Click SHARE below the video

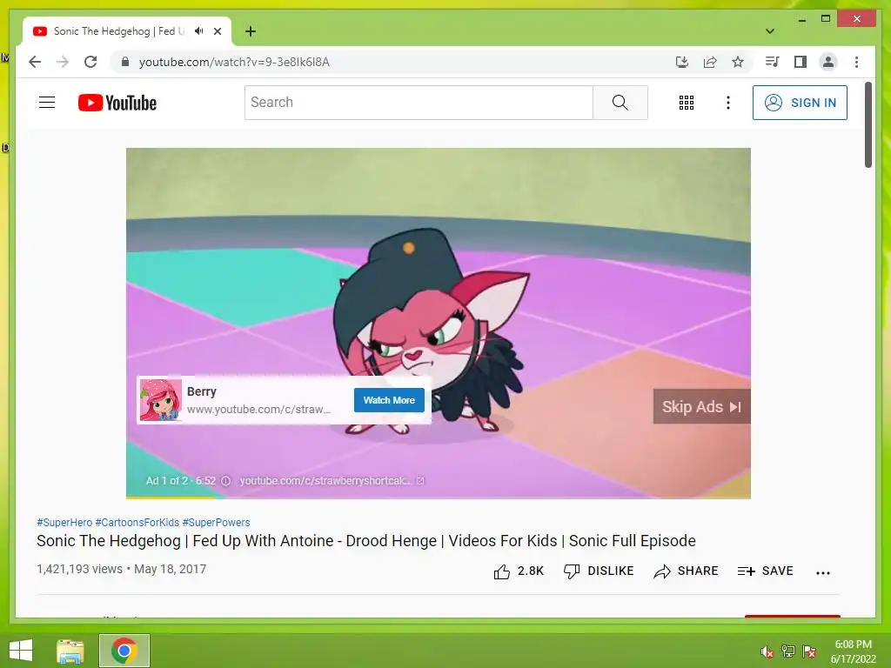click(686, 571)
